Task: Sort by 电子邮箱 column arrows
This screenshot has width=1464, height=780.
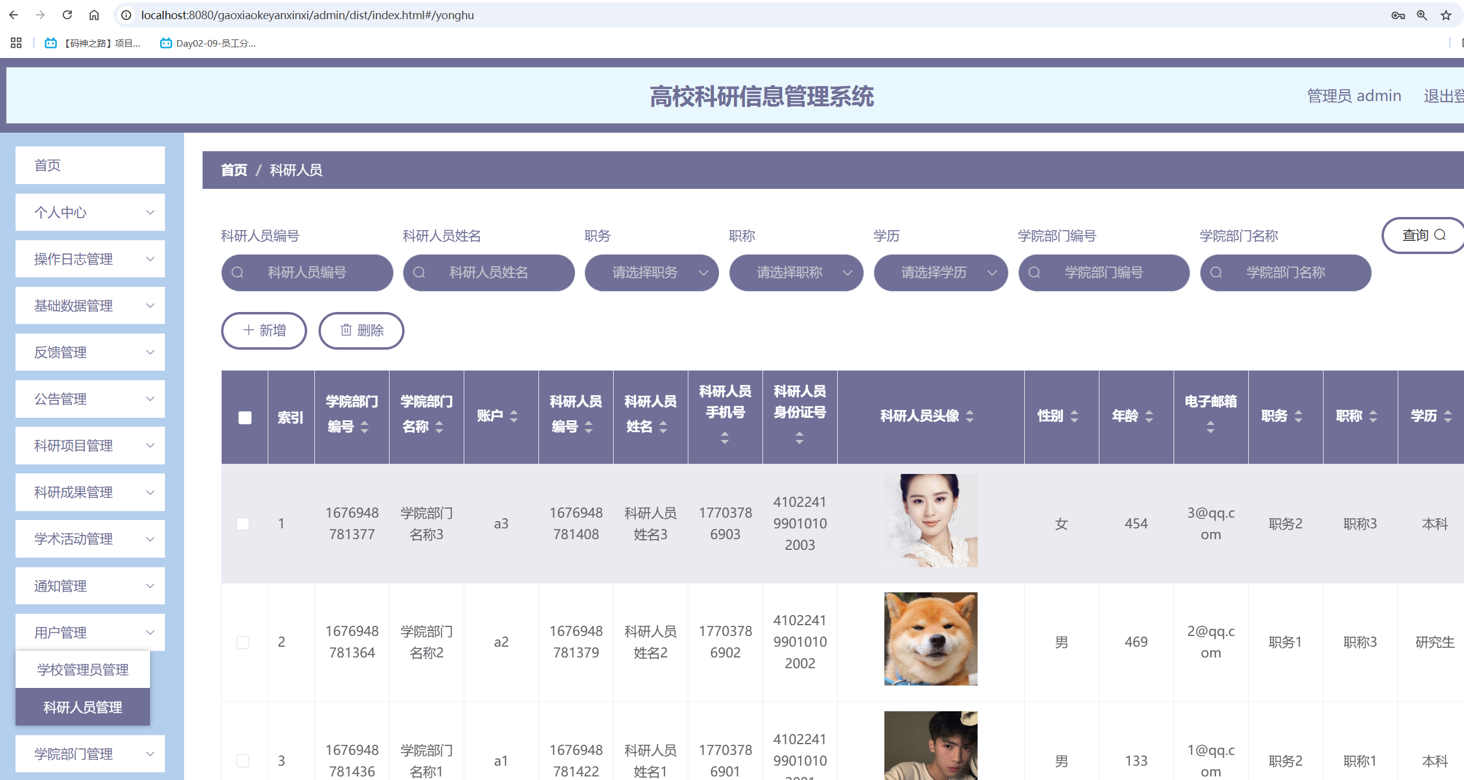Action: click(1211, 427)
